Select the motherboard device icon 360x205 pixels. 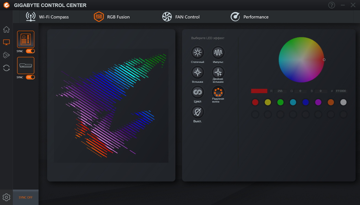(26, 39)
